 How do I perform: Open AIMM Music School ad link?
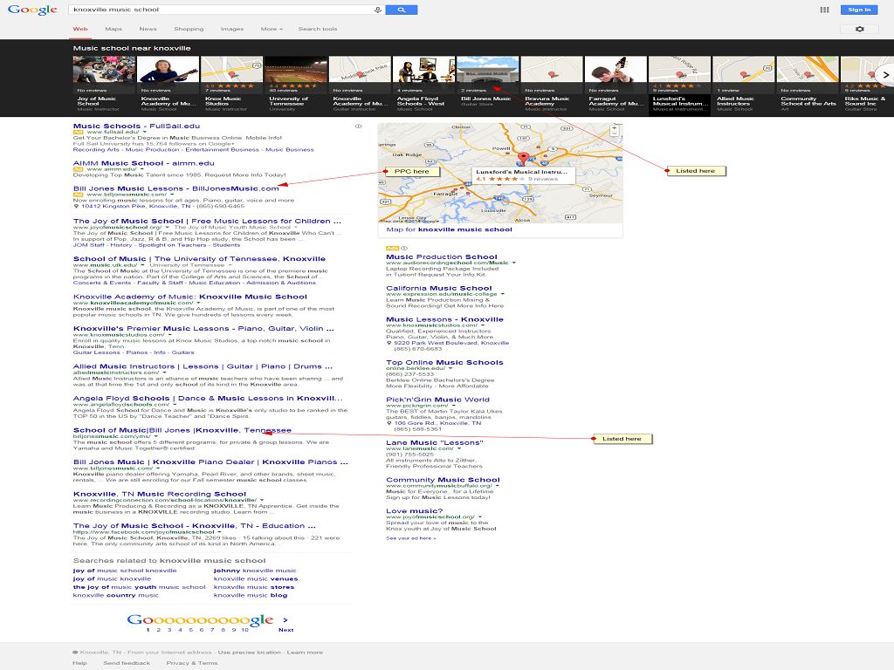[x=144, y=163]
